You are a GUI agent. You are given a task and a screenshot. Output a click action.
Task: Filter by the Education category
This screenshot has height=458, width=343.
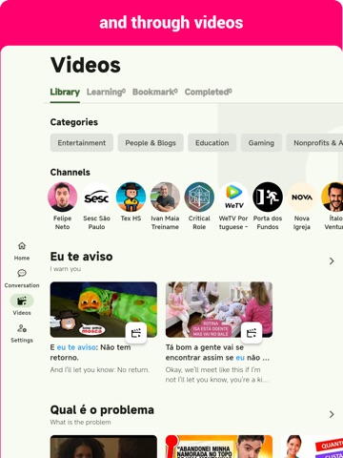coord(212,143)
